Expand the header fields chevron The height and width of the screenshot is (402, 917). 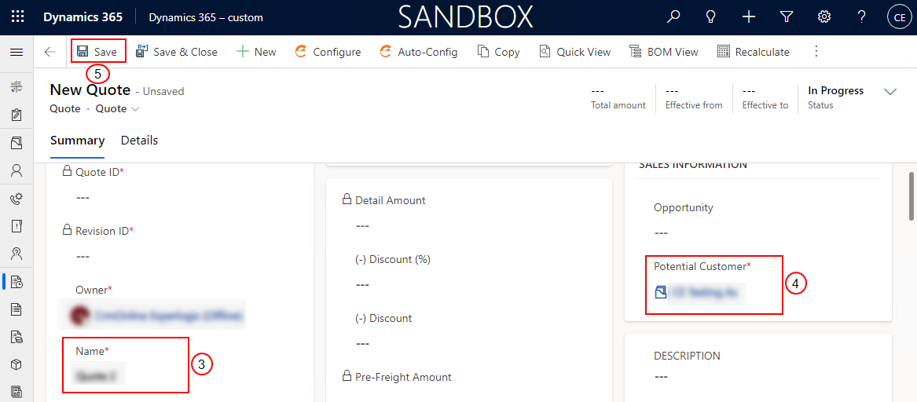point(891,92)
